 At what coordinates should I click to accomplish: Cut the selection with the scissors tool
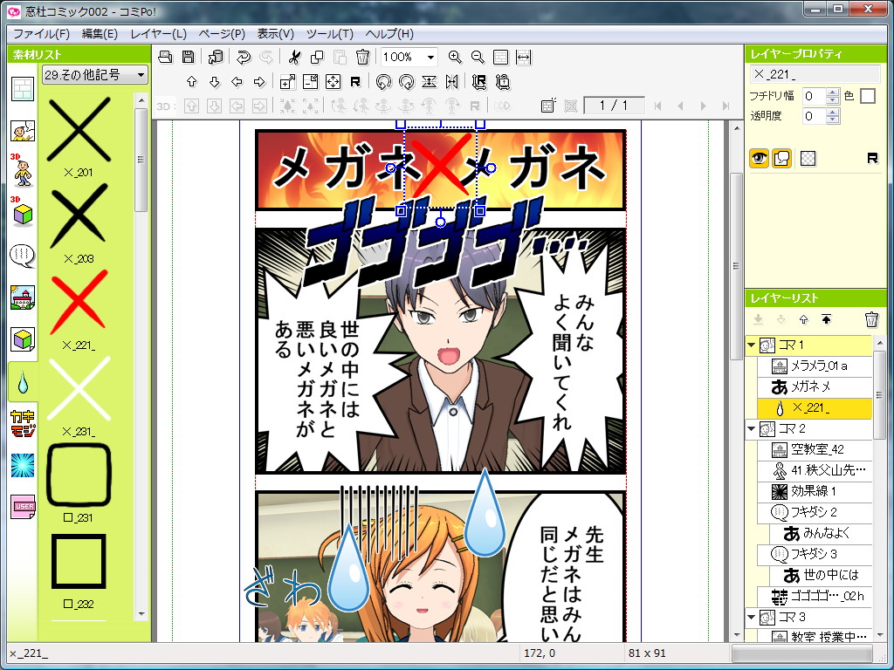click(294, 57)
